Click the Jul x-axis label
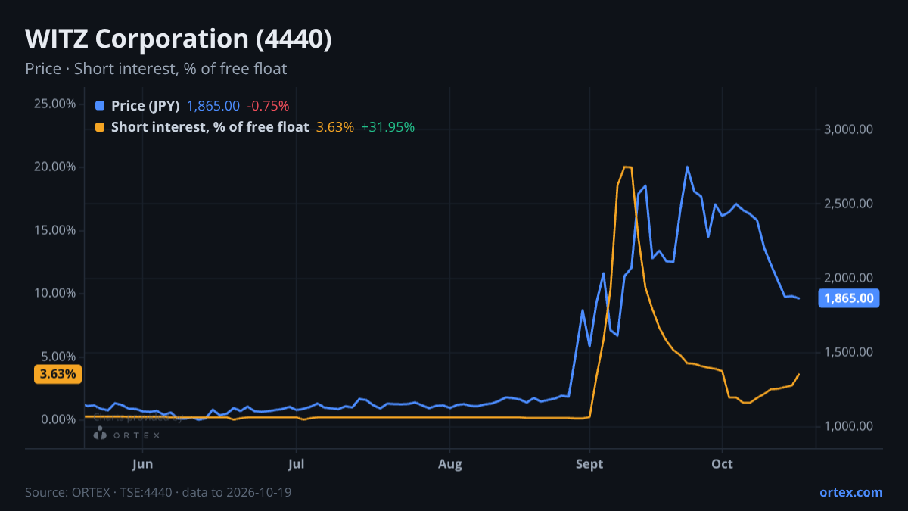Screen dimensions: 908x511 [x=297, y=464]
